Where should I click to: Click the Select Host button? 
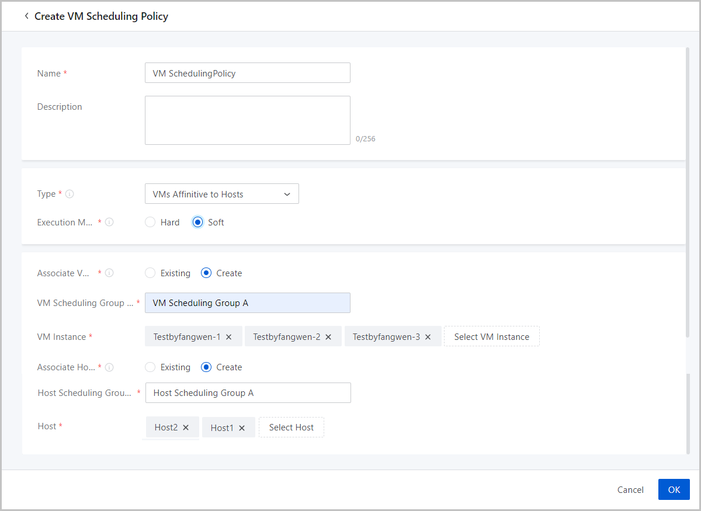(291, 427)
